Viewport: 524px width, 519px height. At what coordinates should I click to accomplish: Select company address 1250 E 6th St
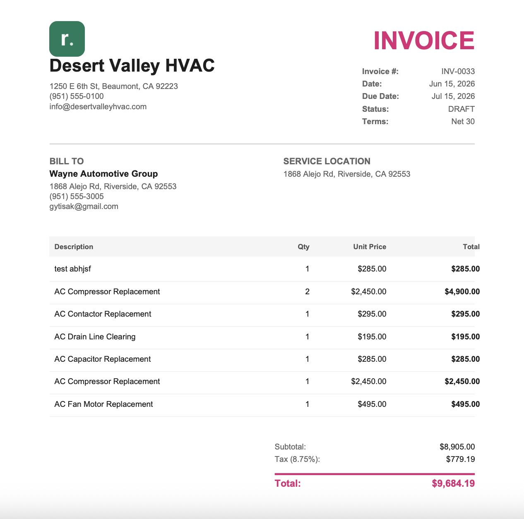(x=114, y=86)
